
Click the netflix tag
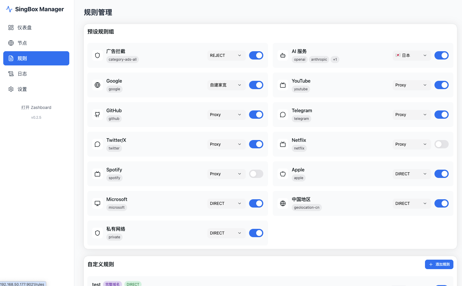(x=299, y=148)
